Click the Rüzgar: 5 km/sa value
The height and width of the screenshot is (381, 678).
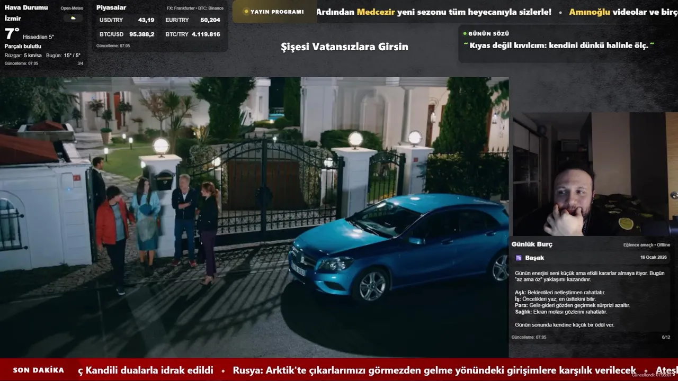pyautogui.click(x=23, y=56)
